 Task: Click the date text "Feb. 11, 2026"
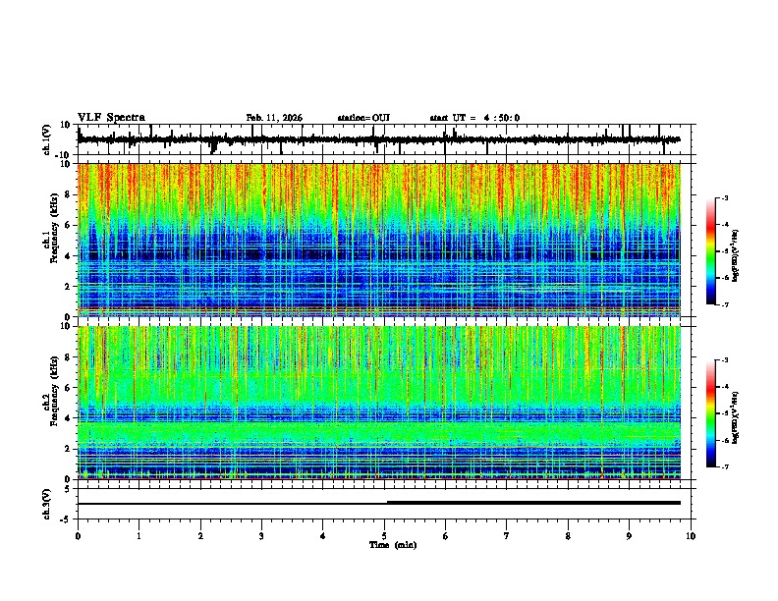click(274, 118)
